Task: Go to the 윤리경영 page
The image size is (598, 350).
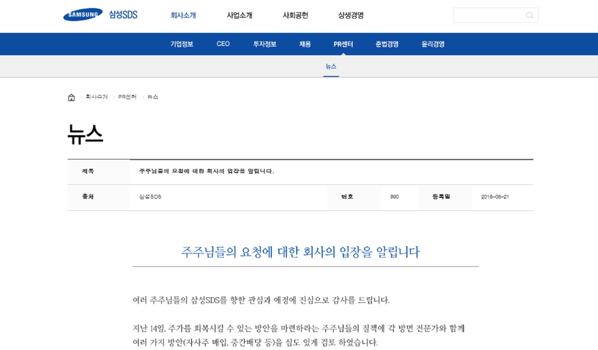Action: point(433,44)
